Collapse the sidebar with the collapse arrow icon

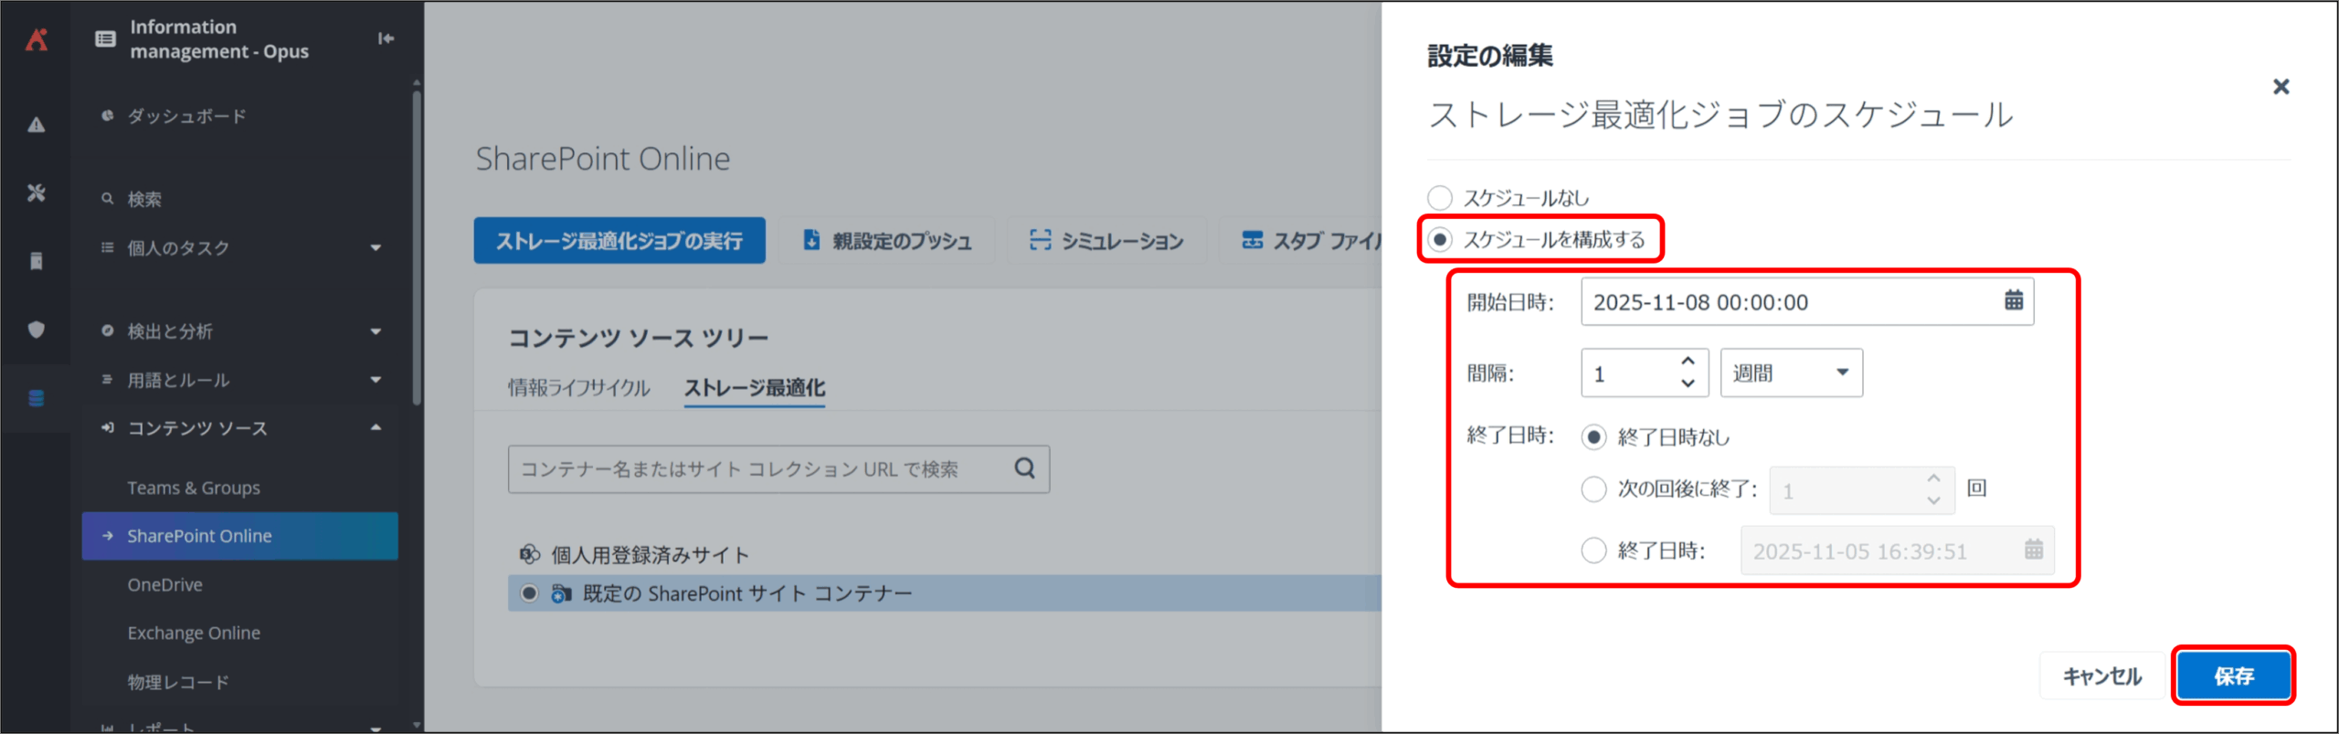tap(386, 38)
